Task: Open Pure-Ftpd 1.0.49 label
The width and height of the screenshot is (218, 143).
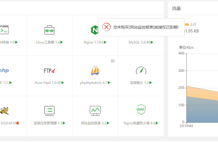Action: click(48, 83)
